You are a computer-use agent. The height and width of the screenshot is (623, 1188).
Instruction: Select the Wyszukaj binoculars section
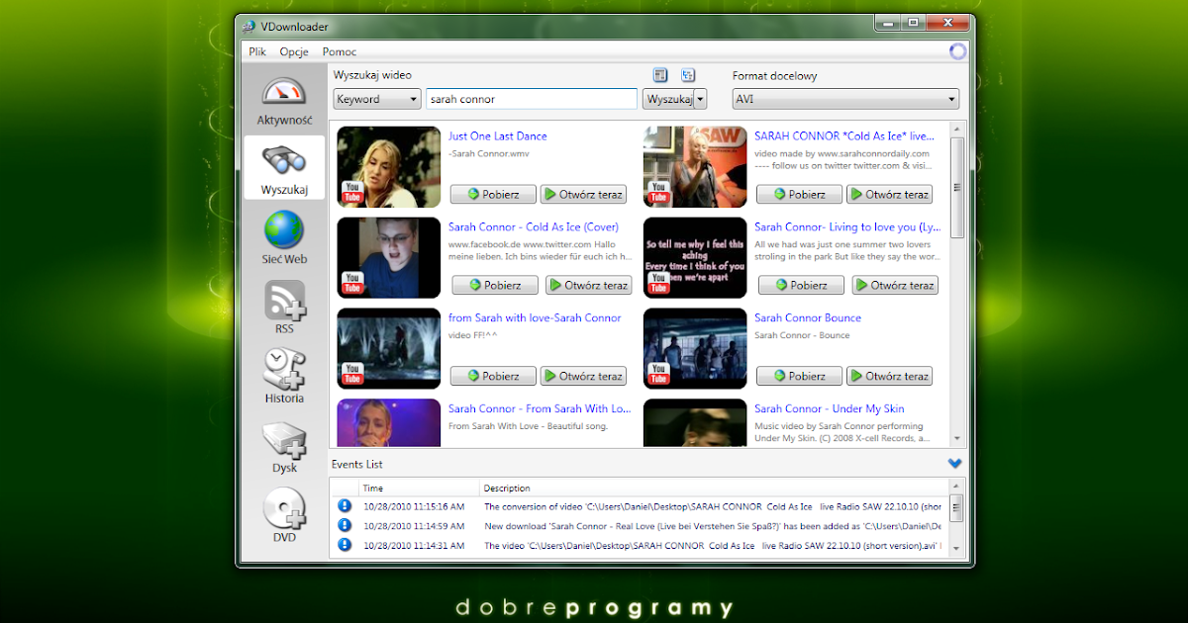pos(284,167)
